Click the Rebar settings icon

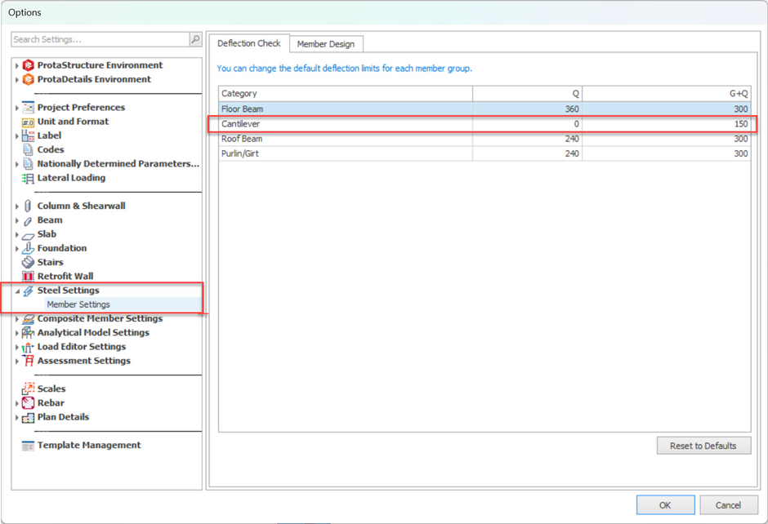pos(28,403)
